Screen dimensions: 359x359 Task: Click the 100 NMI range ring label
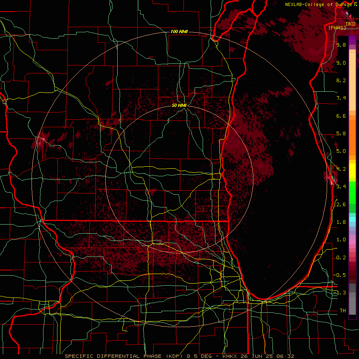pyautogui.click(x=179, y=32)
